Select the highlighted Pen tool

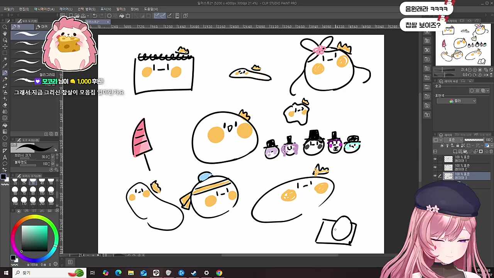[5, 73]
